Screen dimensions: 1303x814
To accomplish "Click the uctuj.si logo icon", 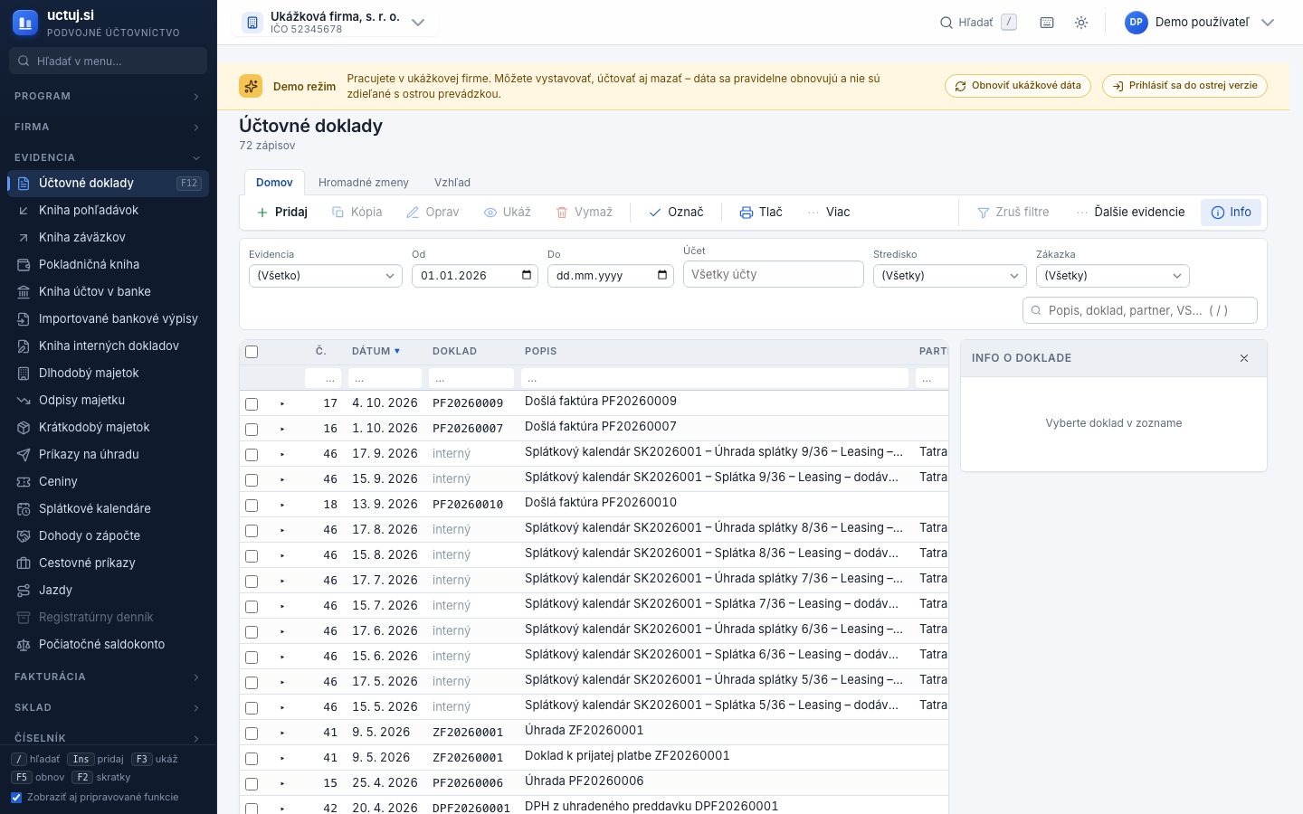I will coord(25,23).
